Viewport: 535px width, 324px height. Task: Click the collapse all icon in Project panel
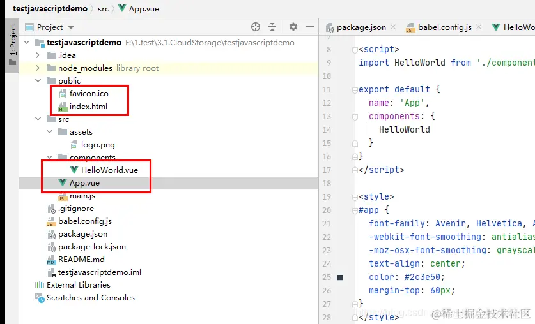(272, 27)
